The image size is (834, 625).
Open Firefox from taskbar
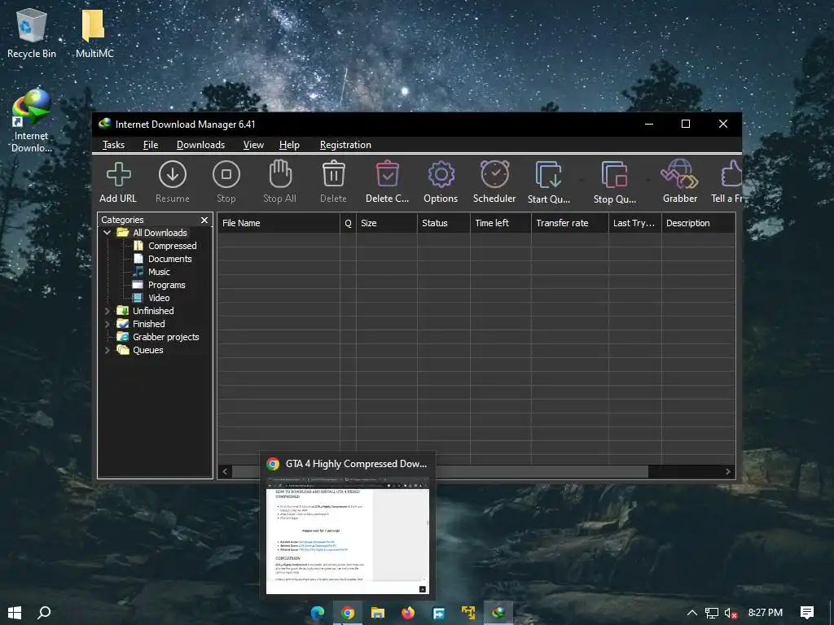[408, 613]
